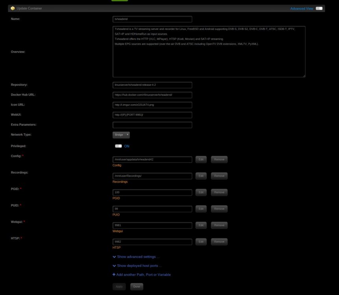Click the Repository input field
The width and height of the screenshot is (339, 295).
(152, 85)
